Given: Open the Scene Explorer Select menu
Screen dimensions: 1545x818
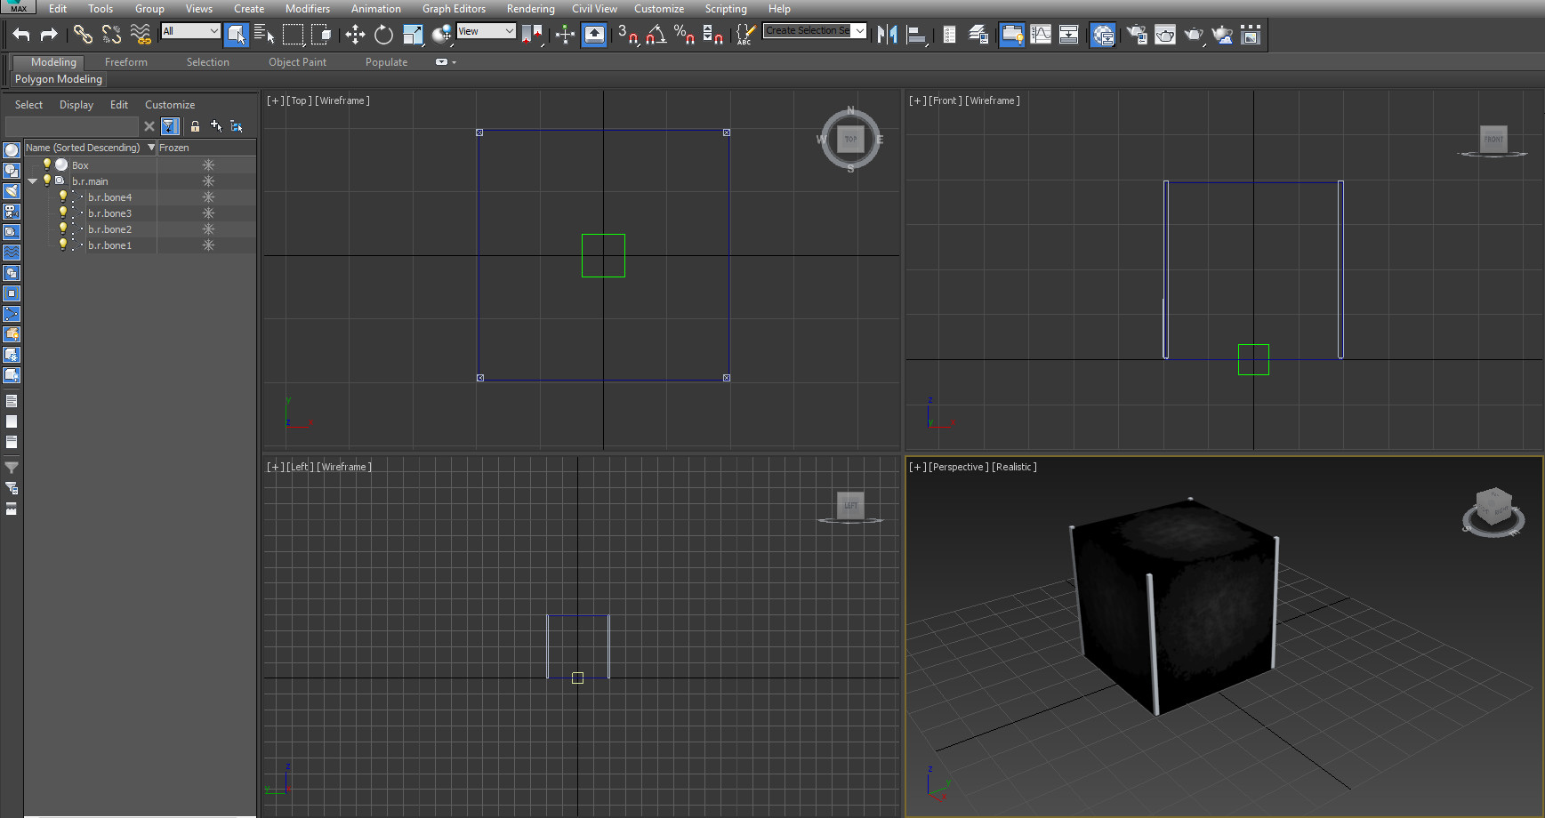Looking at the screenshot, I should click(28, 105).
